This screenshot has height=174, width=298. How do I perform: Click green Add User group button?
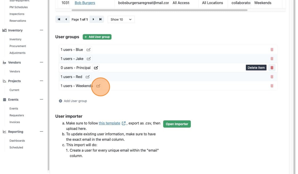pyautogui.click(x=97, y=37)
